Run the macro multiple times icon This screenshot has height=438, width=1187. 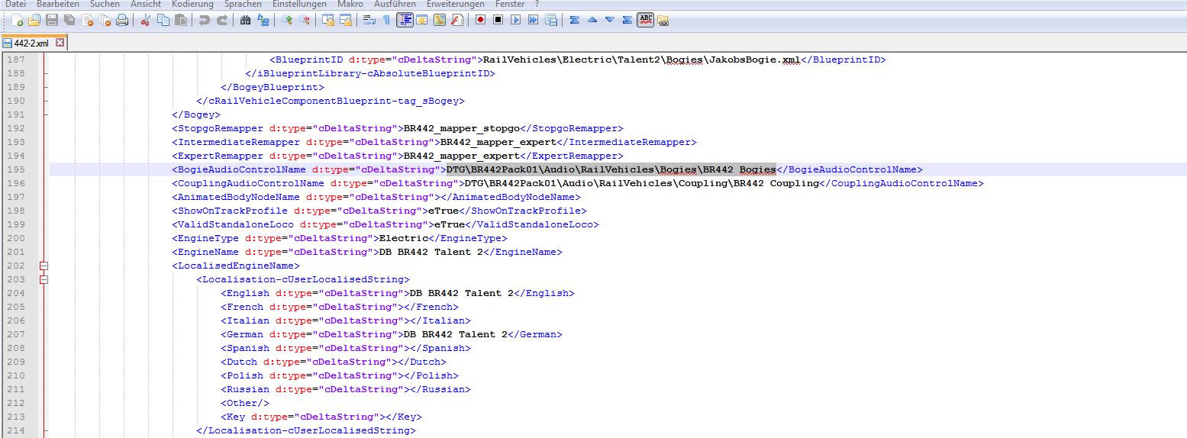pyautogui.click(x=533, y=20)
